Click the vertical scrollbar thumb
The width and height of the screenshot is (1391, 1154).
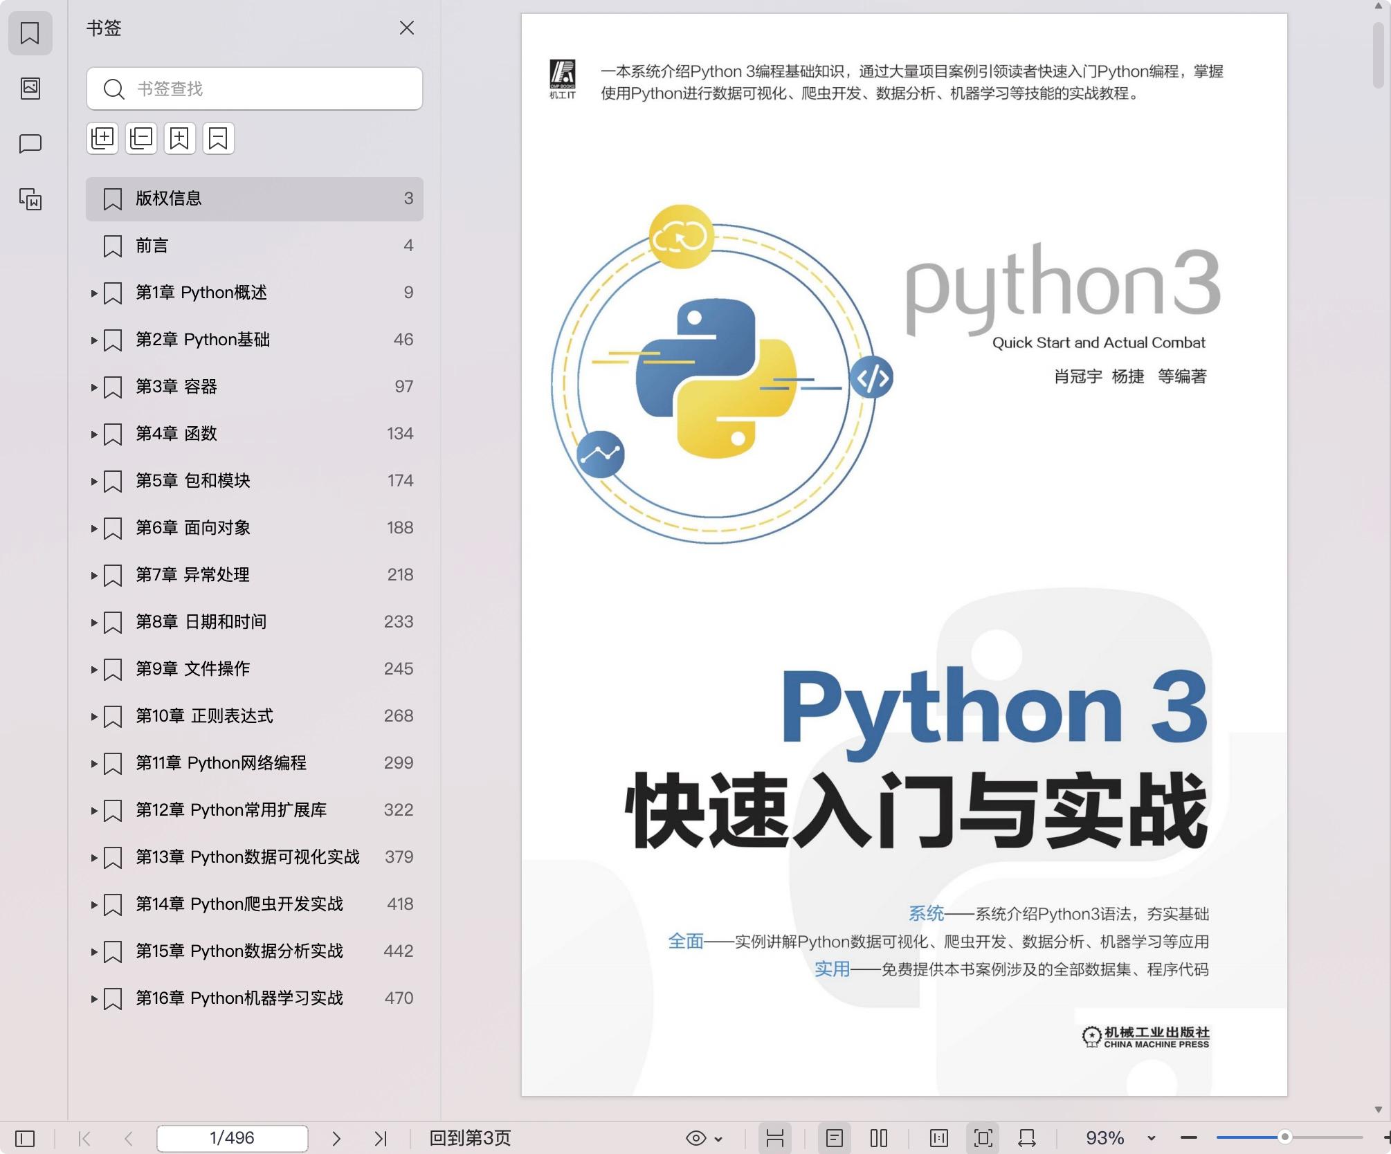pyautogui.click(x=1378, y=55)
